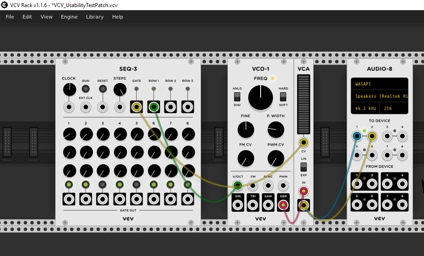Toggle the ANLG/DIGI switch

click(237, 97)
